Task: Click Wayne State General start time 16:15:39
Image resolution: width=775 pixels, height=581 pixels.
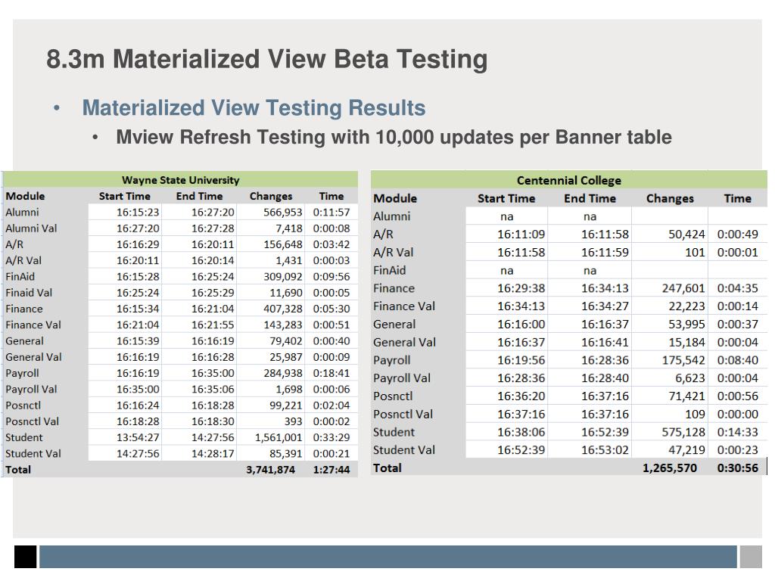Action: pyautogui.click(x=138, y=341)
